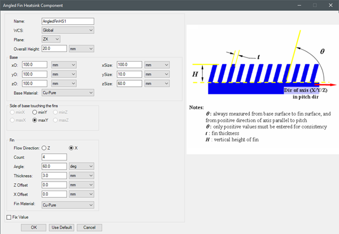Select the maxY base side radio button
This screenshot has width=339, height=234.
click(34, 120)
